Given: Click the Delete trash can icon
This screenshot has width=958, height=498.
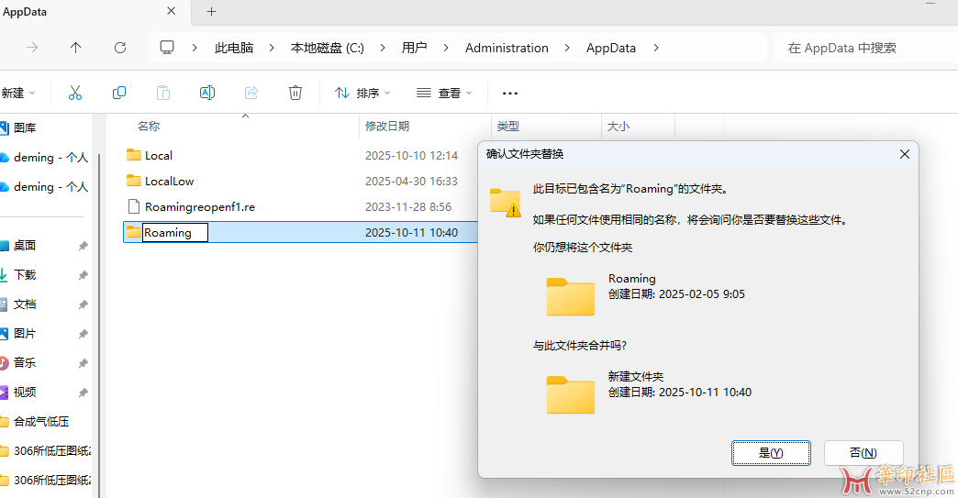Looking at the screenshot, I should point(295,93).
